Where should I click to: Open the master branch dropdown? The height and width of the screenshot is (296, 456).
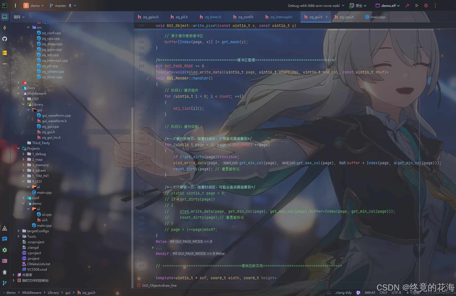(x=63, y=6)
